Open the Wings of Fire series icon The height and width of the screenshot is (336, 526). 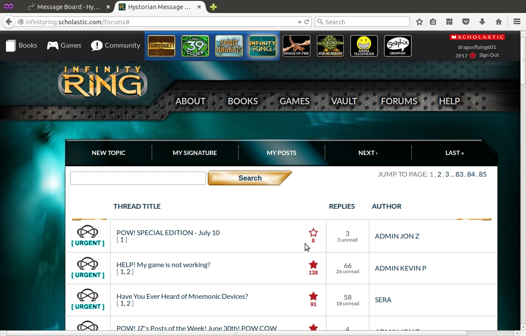(297, 46)
